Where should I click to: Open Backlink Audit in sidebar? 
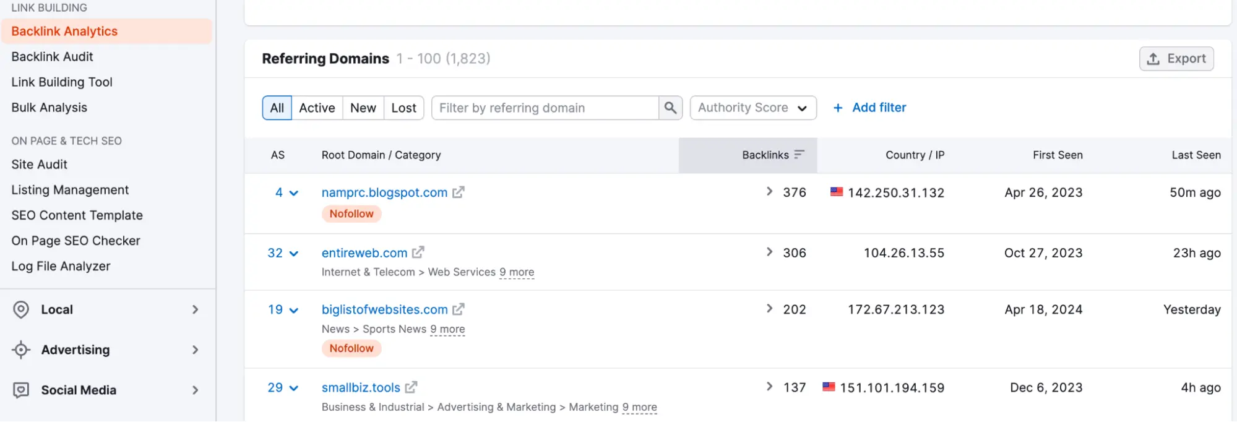[52, 56]
